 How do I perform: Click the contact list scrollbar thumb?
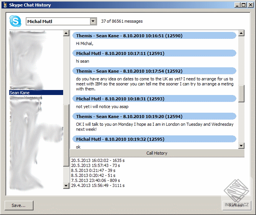coord(66,135)
